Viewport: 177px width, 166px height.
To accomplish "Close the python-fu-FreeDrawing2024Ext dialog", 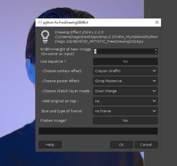I will pos(157,22).
